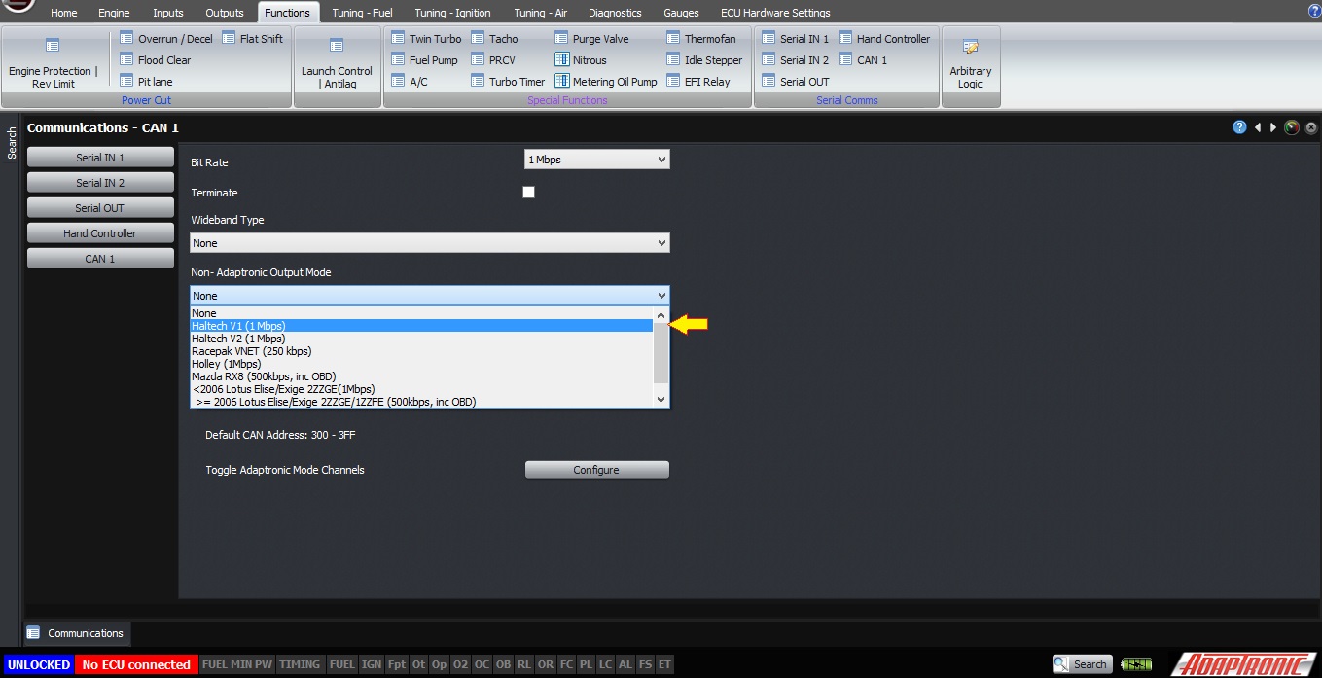Image resolution: width=1322 pixels, height=678 pixels.
Task: Open Pit lane settings
Action: pyautogui.click(x=146, y=82)
